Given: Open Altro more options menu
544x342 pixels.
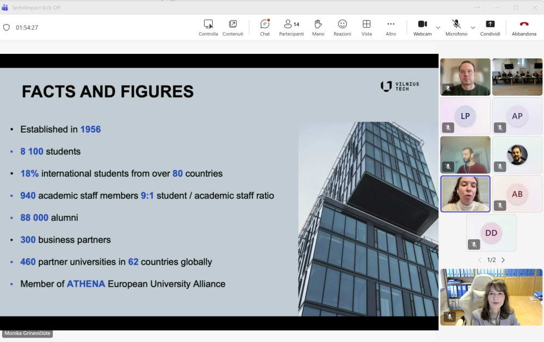Looking at the screenshot, I should (x=391, y=28).
